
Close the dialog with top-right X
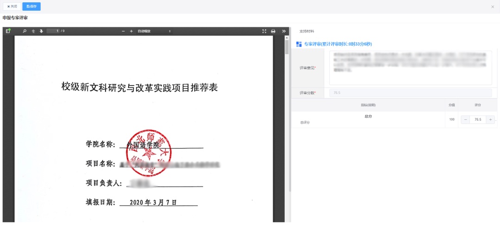point(493,6)
